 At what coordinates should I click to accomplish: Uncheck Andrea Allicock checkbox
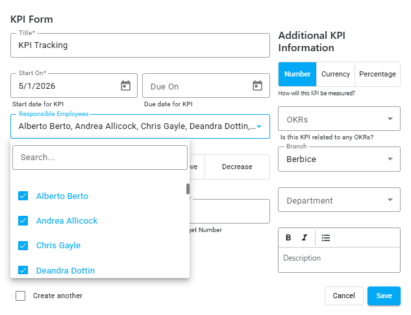click(23, 220)
